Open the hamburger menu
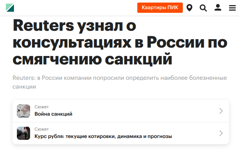This screenshot has height=153, width=239. (232, 8)
